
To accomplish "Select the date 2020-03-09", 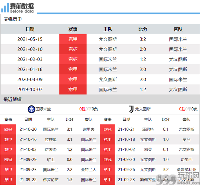I will (30, 80).
